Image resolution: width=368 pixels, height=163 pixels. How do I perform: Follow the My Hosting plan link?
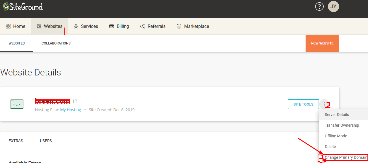[x=71, y=110]
